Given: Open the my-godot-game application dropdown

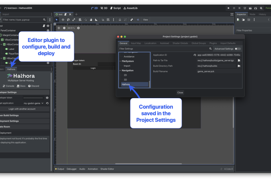Looking at the screenshot, I should click(33, 103).
